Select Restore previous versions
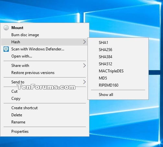Screen dimensions: 163x147 (x=45, y=73)
